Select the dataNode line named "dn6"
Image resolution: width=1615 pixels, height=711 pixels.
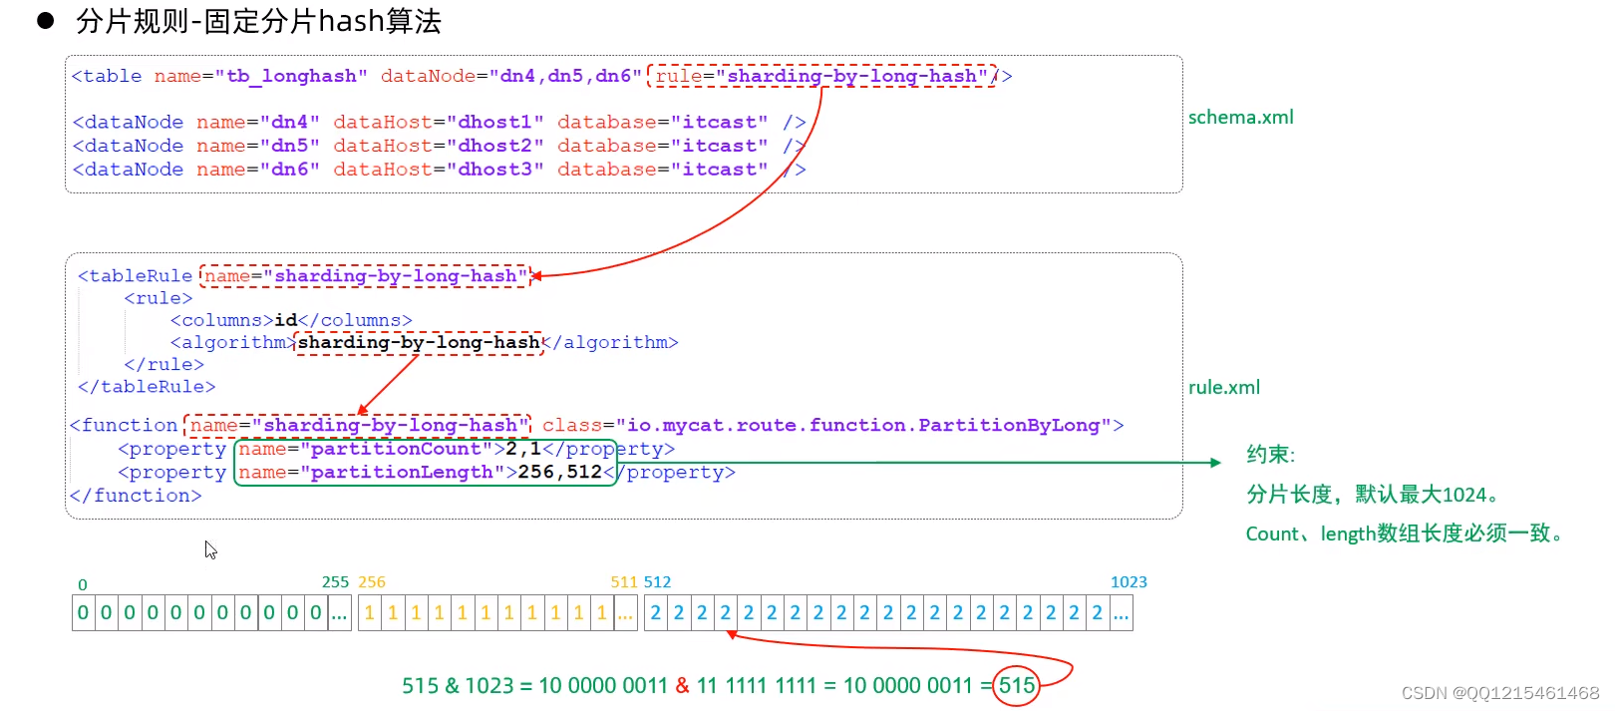click(x=439, y=170)
